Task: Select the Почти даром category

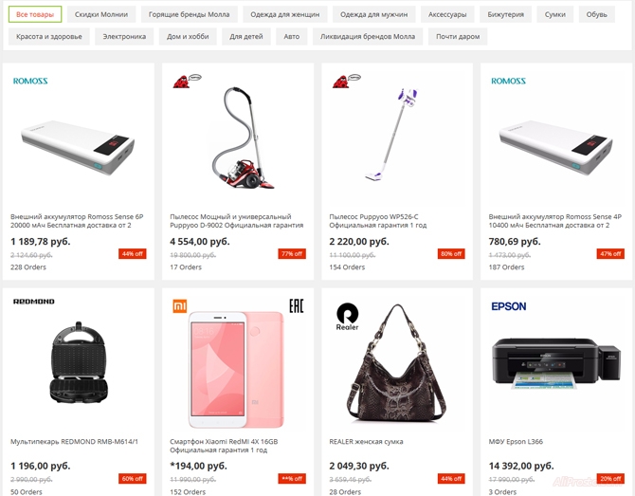Action: (x=458, y=36)
